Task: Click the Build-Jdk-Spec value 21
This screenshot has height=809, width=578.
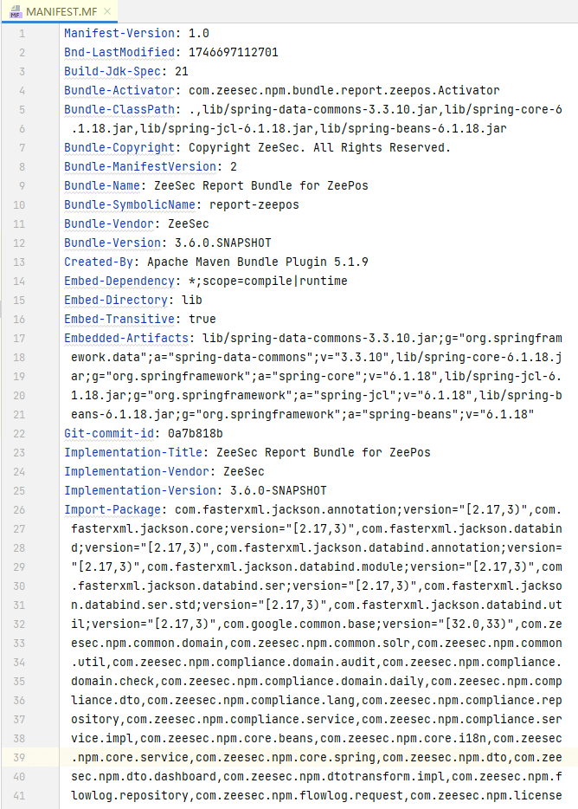Action: pyautogui.click(x=182, y=71)
